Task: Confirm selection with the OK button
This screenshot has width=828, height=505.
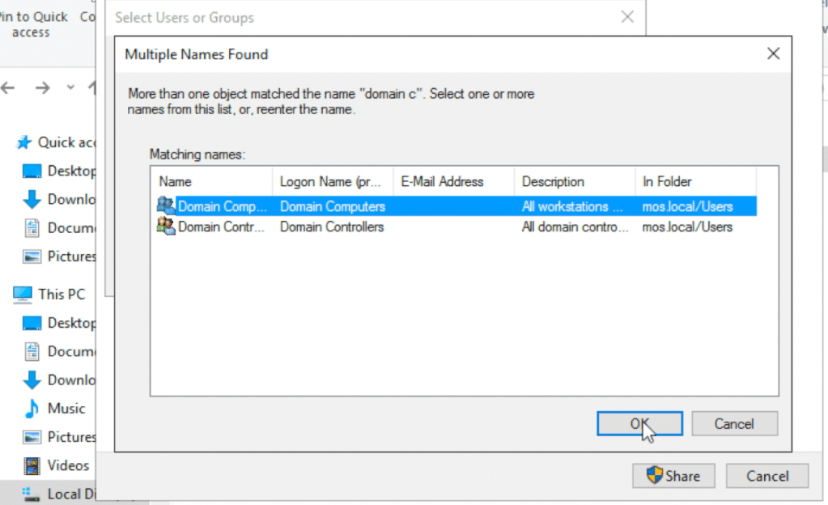Action: click(639, 423)
